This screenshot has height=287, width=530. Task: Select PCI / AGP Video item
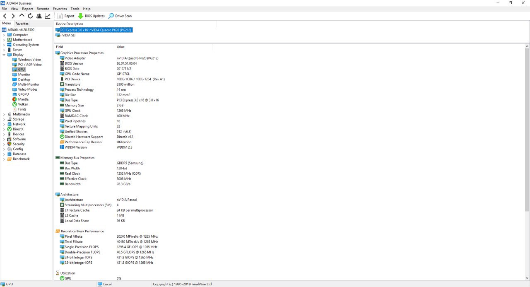pyautogui.click(x=30, y=65)
